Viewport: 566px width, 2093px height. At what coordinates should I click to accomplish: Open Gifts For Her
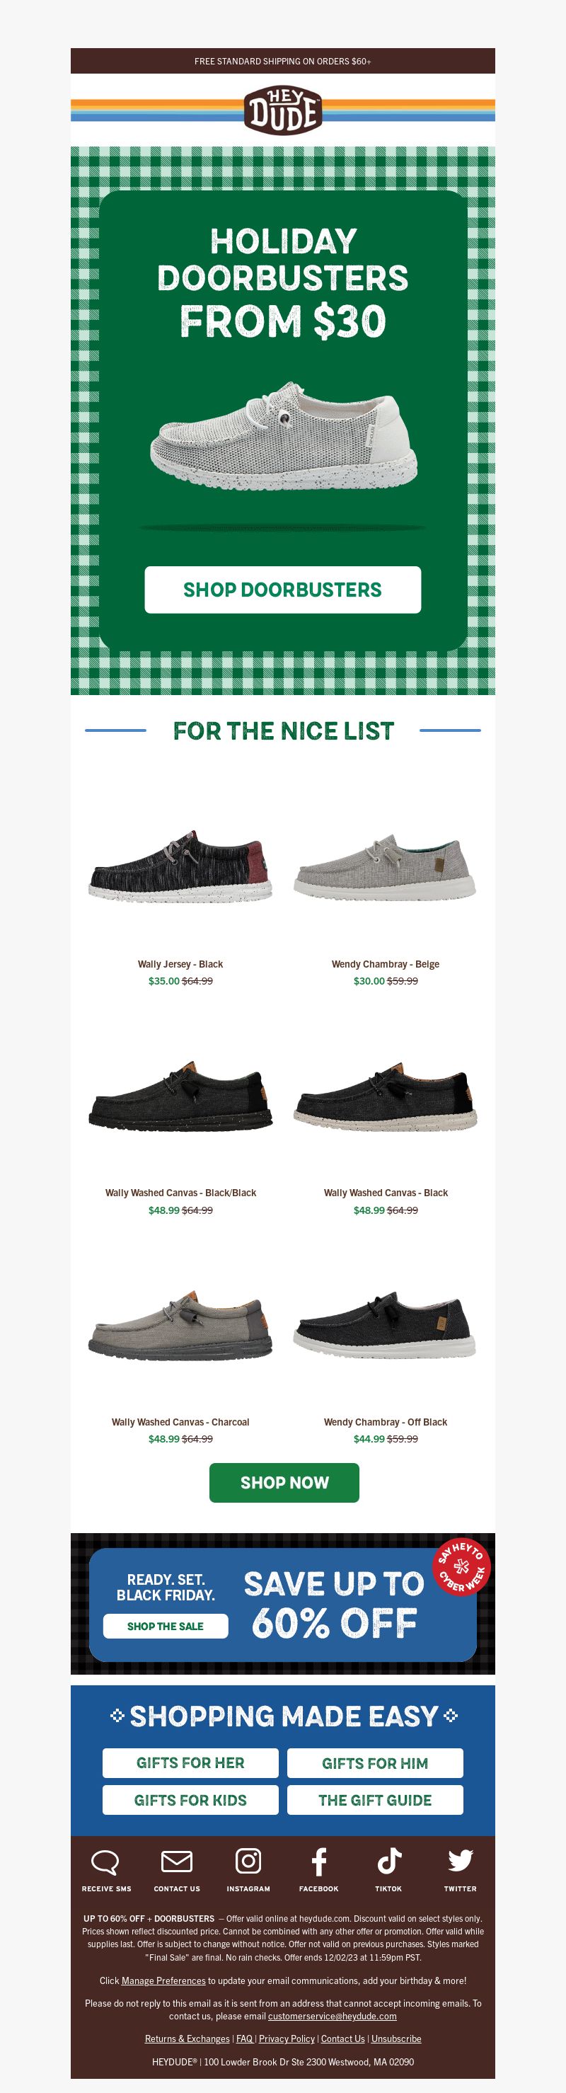click(190, 1763)
